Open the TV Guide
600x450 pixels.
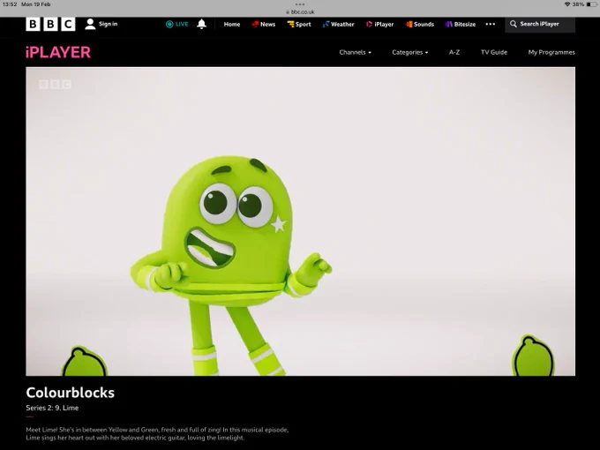[494, 52]
